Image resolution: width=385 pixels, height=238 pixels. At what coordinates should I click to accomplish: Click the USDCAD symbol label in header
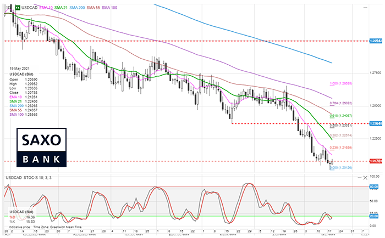point(30,8)
